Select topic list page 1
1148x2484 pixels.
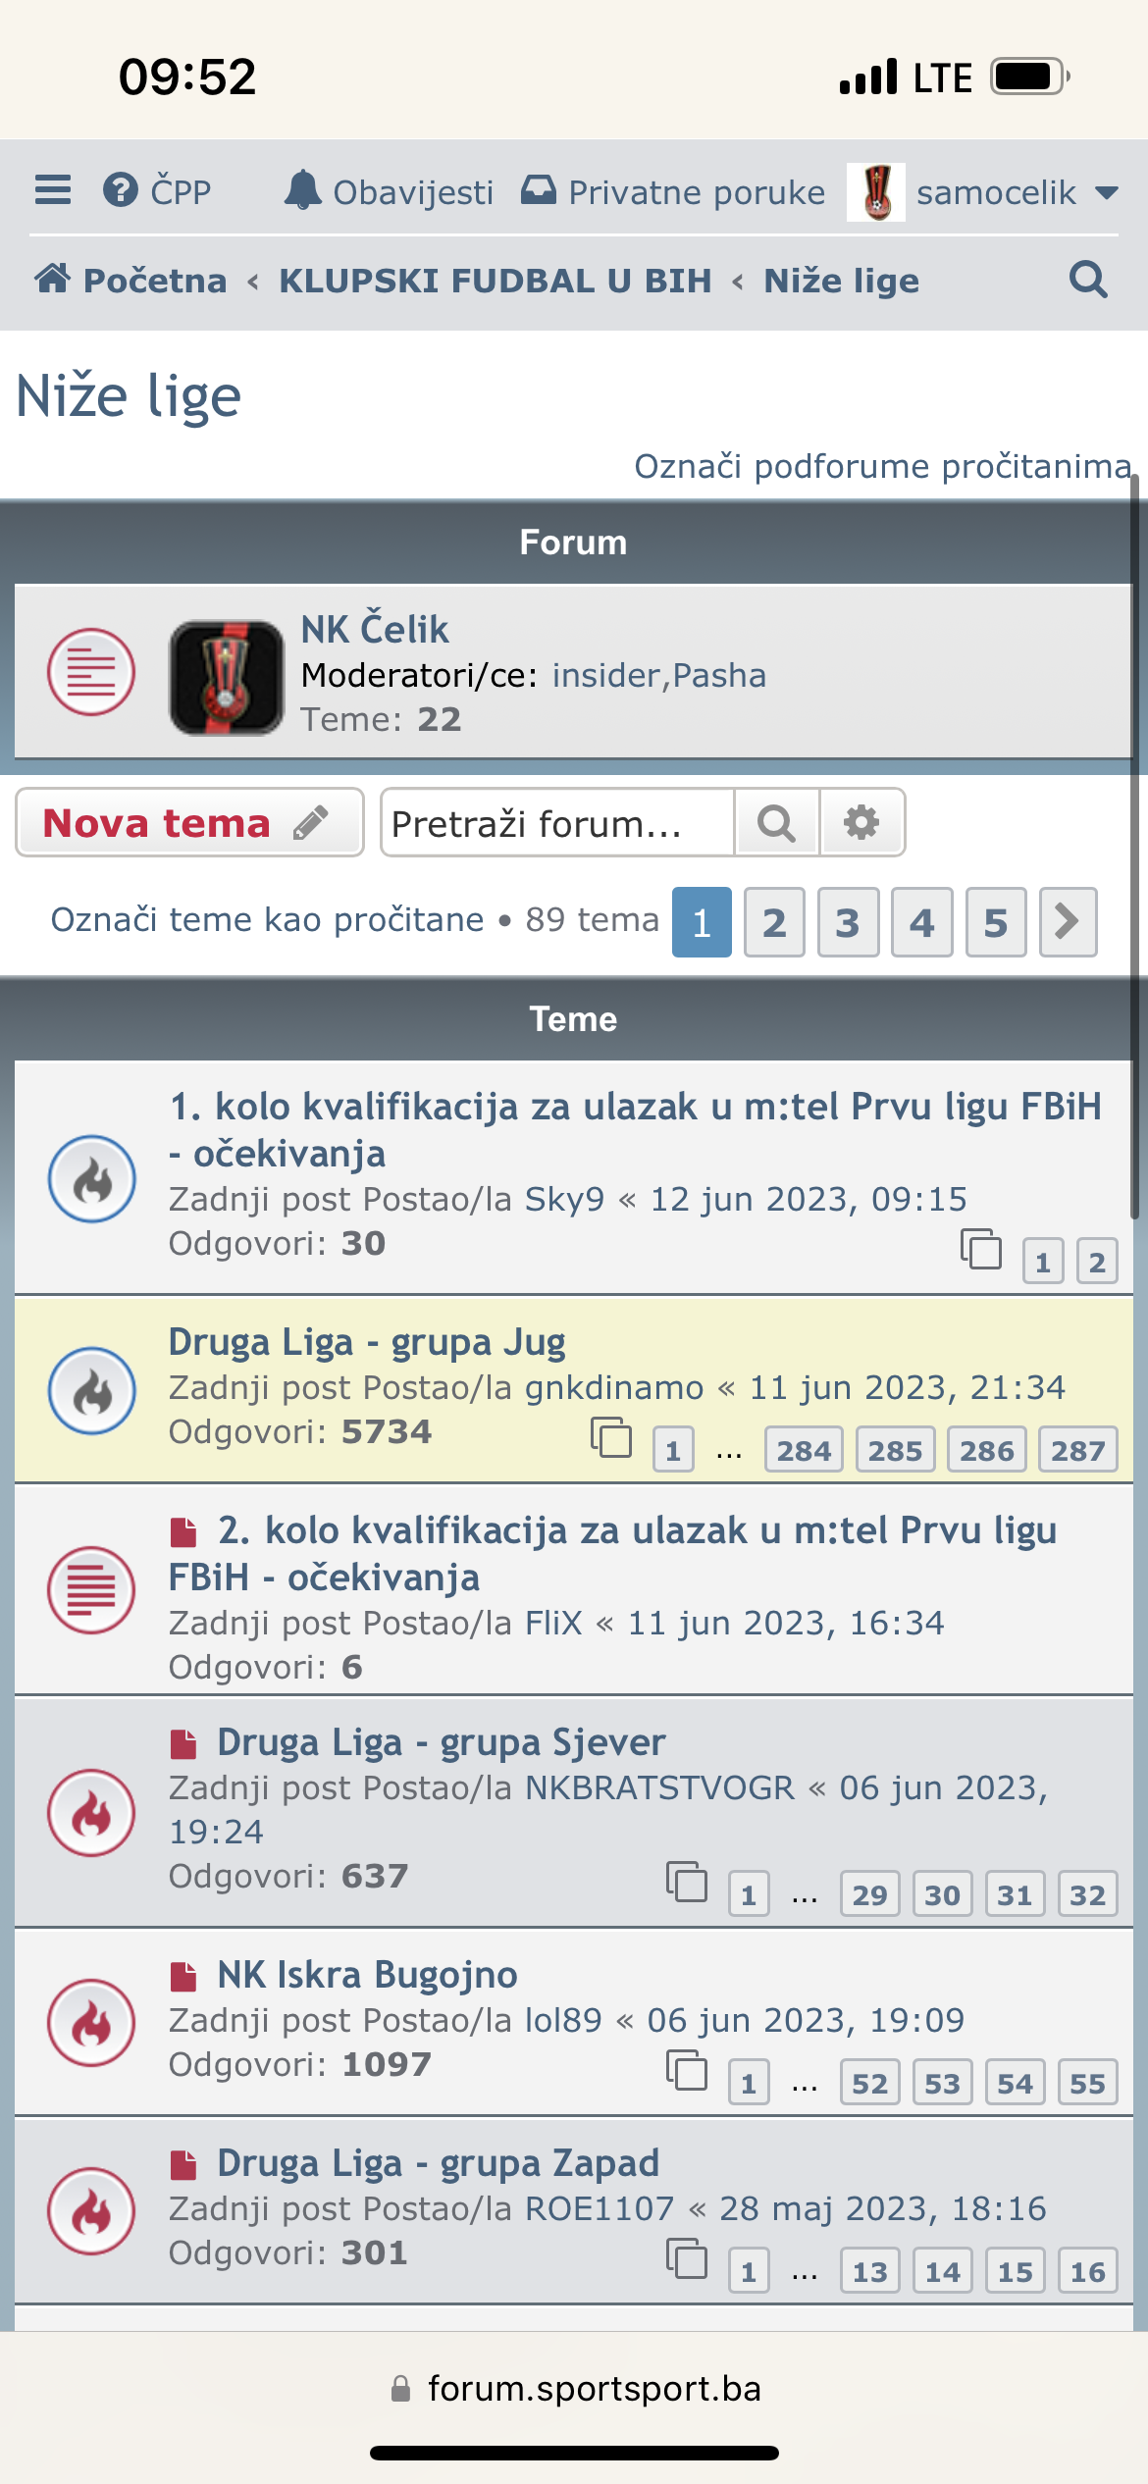702,922
